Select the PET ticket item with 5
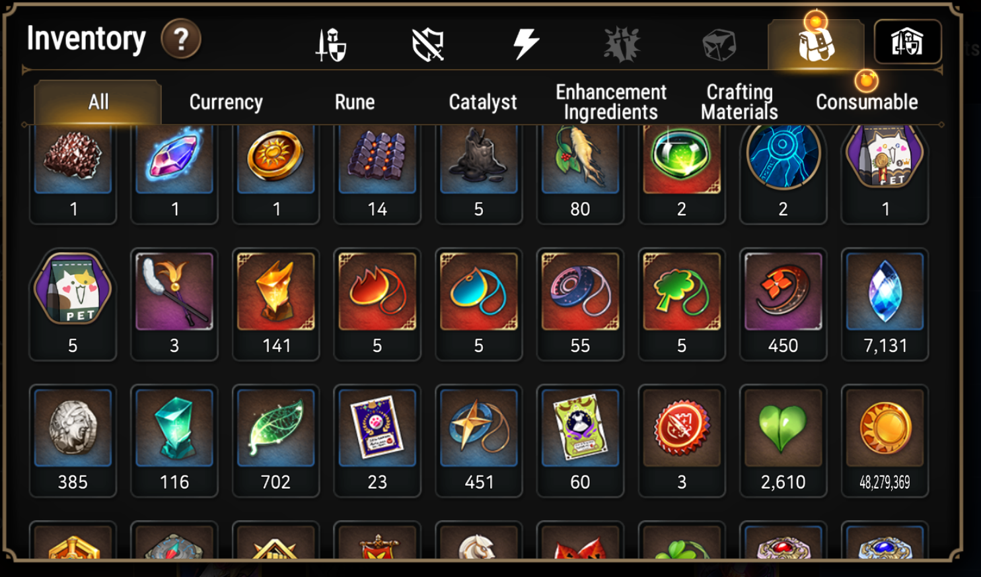The width and height of the screenshot is (981, 577). pos(73,304)
